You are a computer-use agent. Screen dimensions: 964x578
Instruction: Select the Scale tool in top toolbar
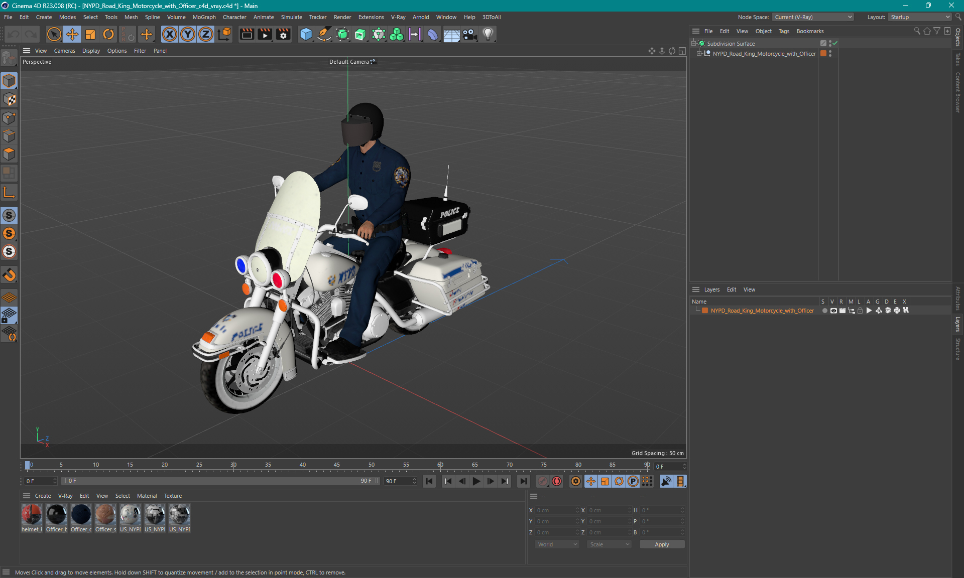point(90,34)
